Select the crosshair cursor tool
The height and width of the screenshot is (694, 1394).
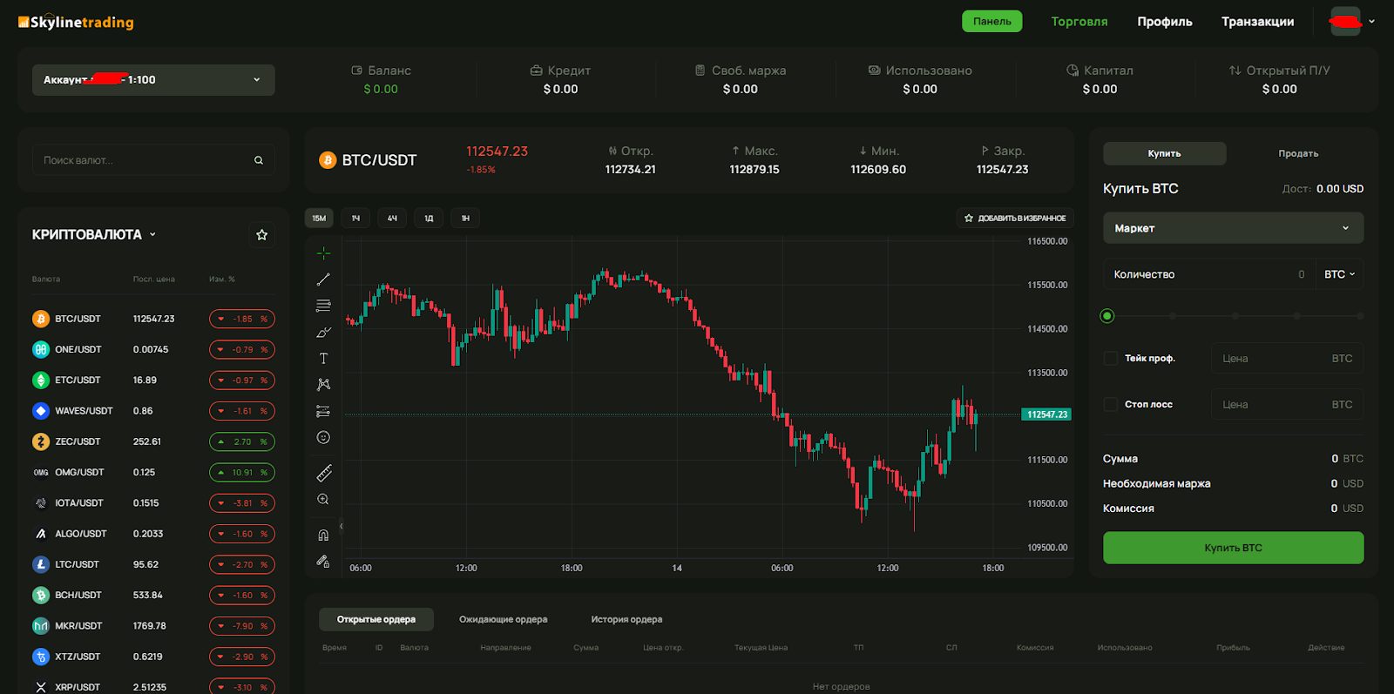pos(323,253)
